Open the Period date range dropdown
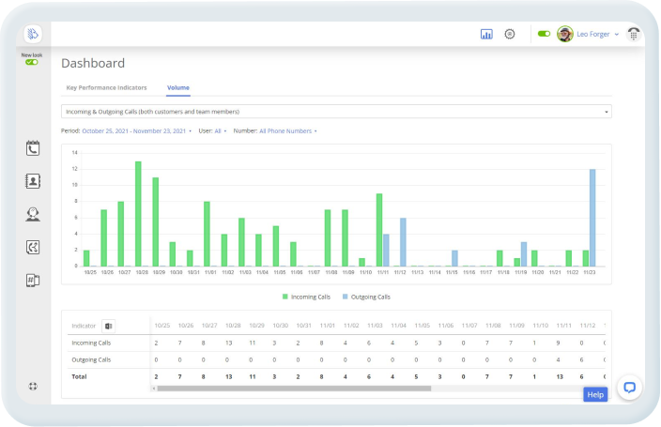Viewport: 661px width, 427px height. (x=136, y=130)
